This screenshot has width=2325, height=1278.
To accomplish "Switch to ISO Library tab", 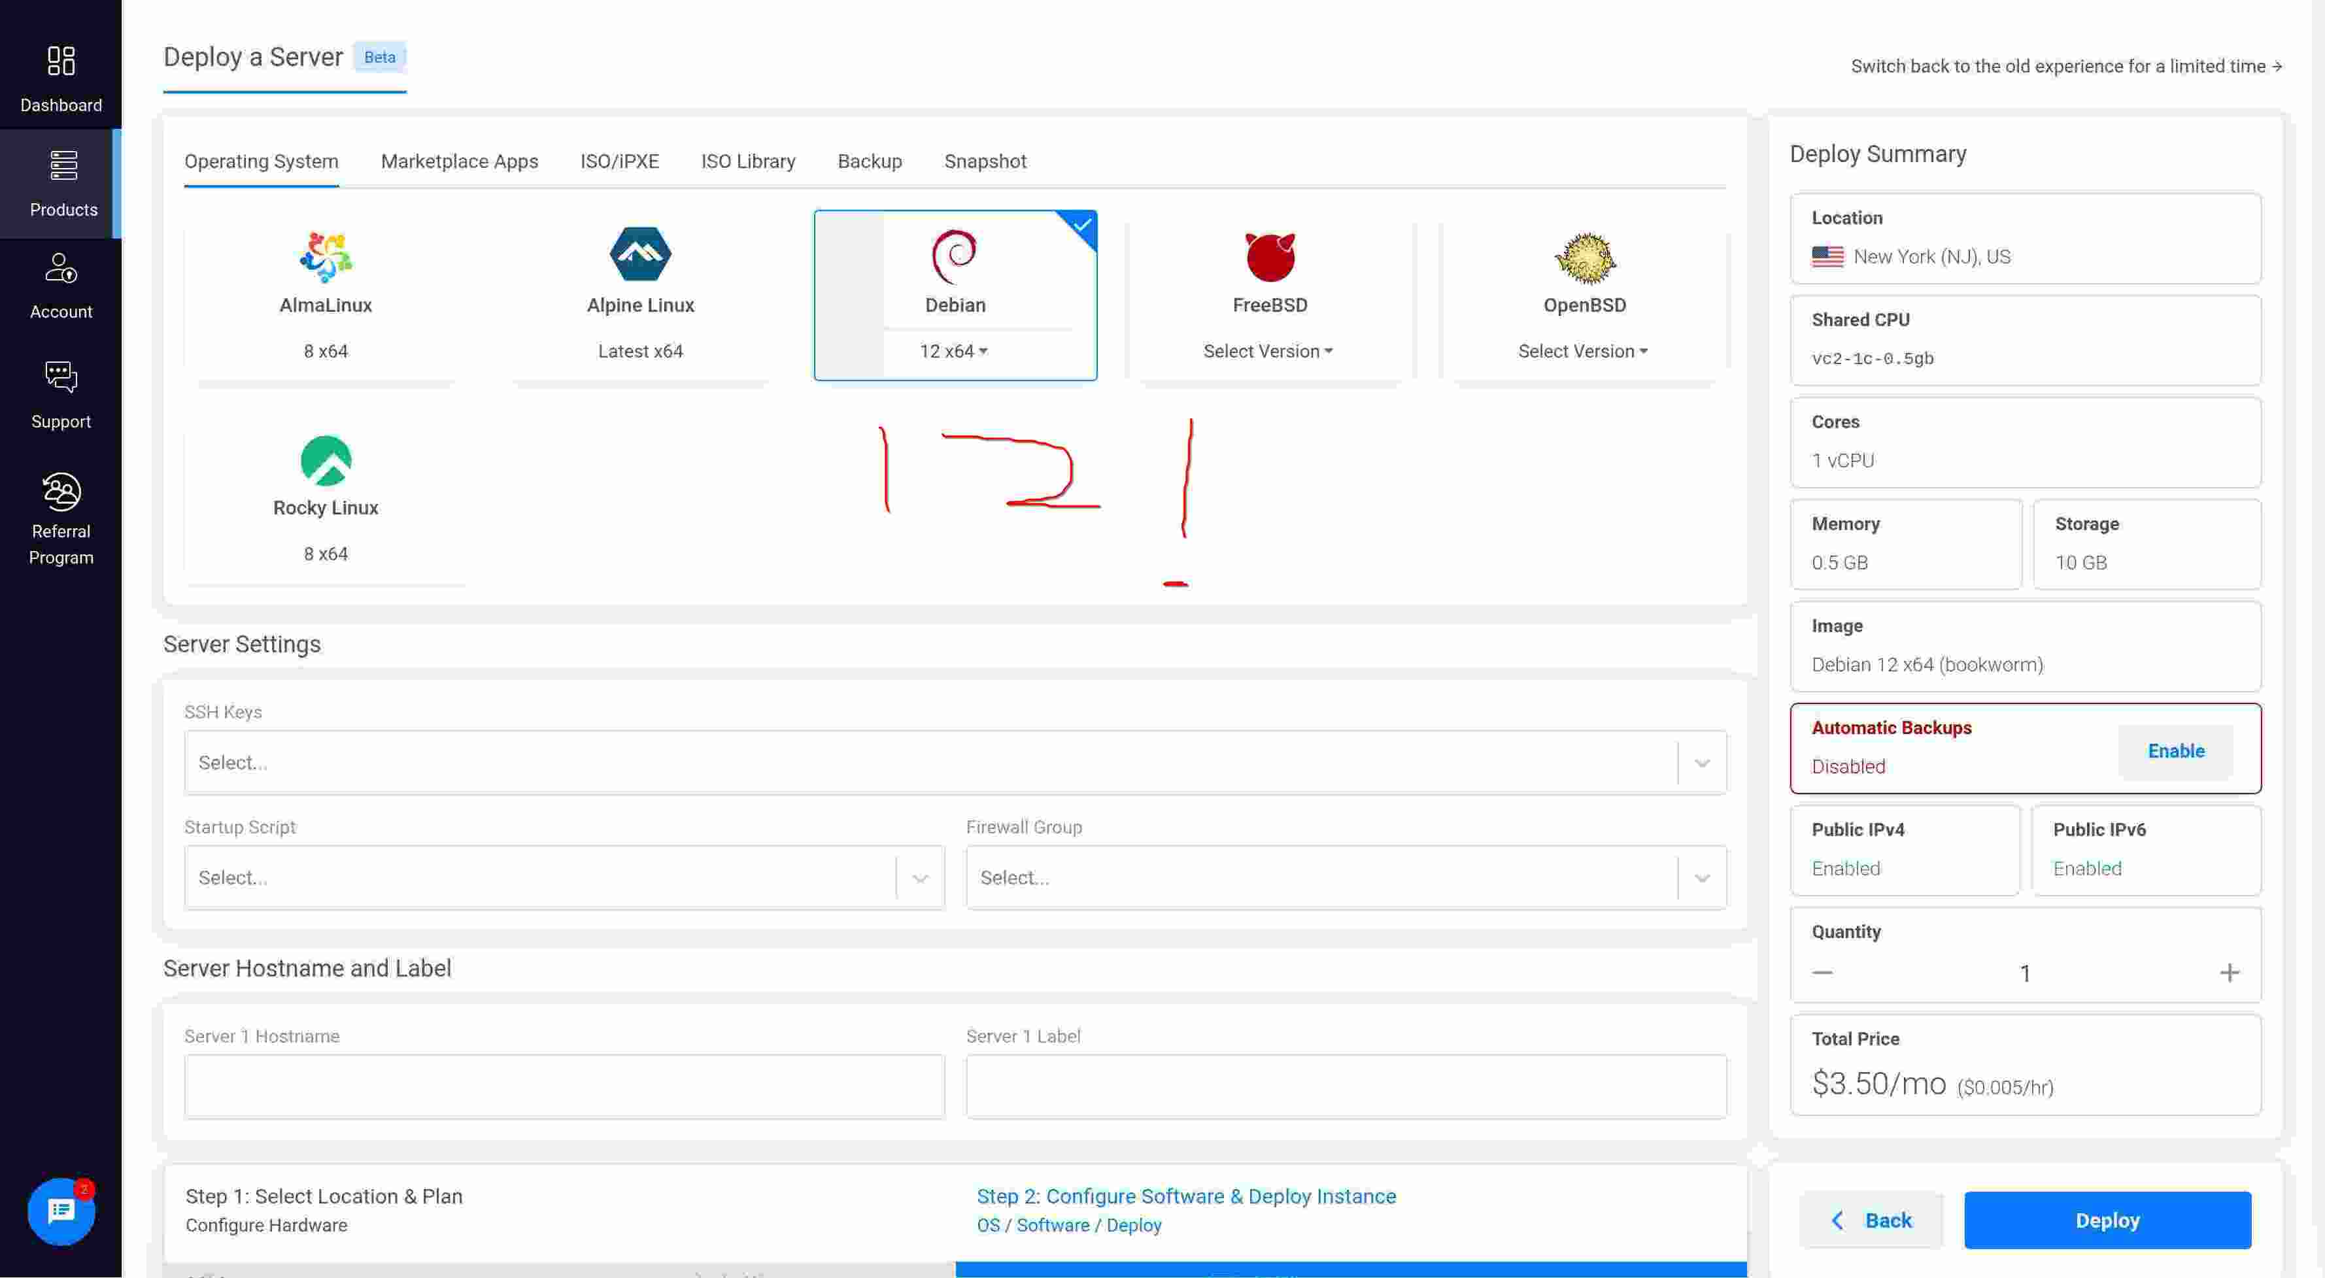I will pos(748,161).
